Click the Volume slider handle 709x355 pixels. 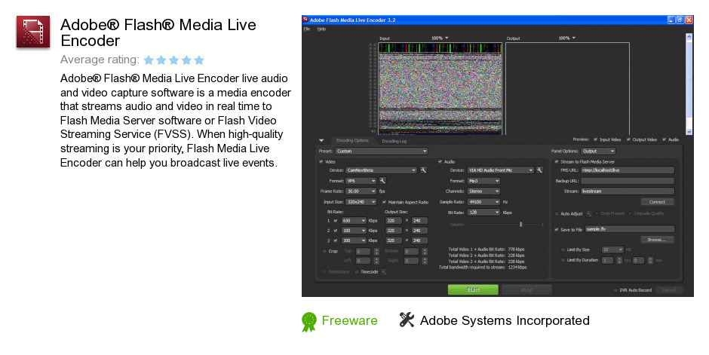[x=521, y=225]
